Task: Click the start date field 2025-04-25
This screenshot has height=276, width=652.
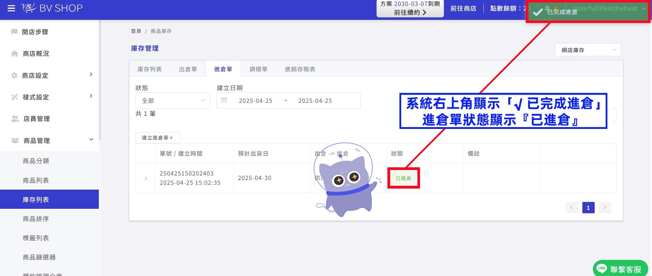Action: 256,101
